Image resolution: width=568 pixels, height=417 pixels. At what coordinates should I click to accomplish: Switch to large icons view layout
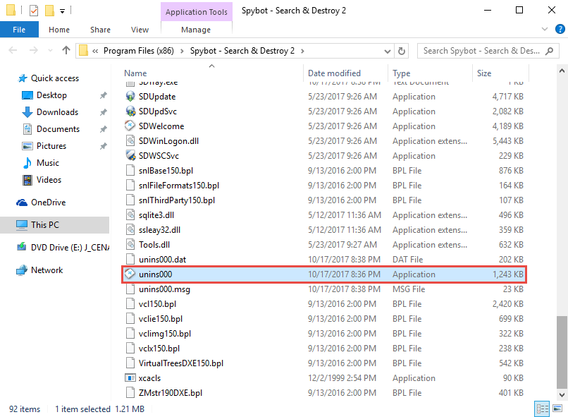(557, 409)
